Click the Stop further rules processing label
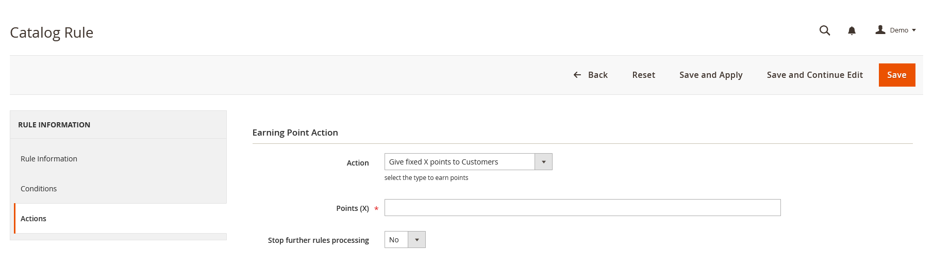Image resolution: width=933 pixels, height=280 pixels. click(x=318, y=240)
